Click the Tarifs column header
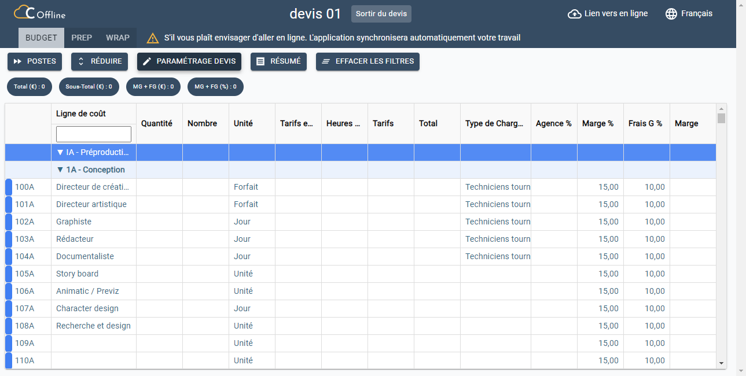Screen dimensions: 746x376 (x=391, y=123)
